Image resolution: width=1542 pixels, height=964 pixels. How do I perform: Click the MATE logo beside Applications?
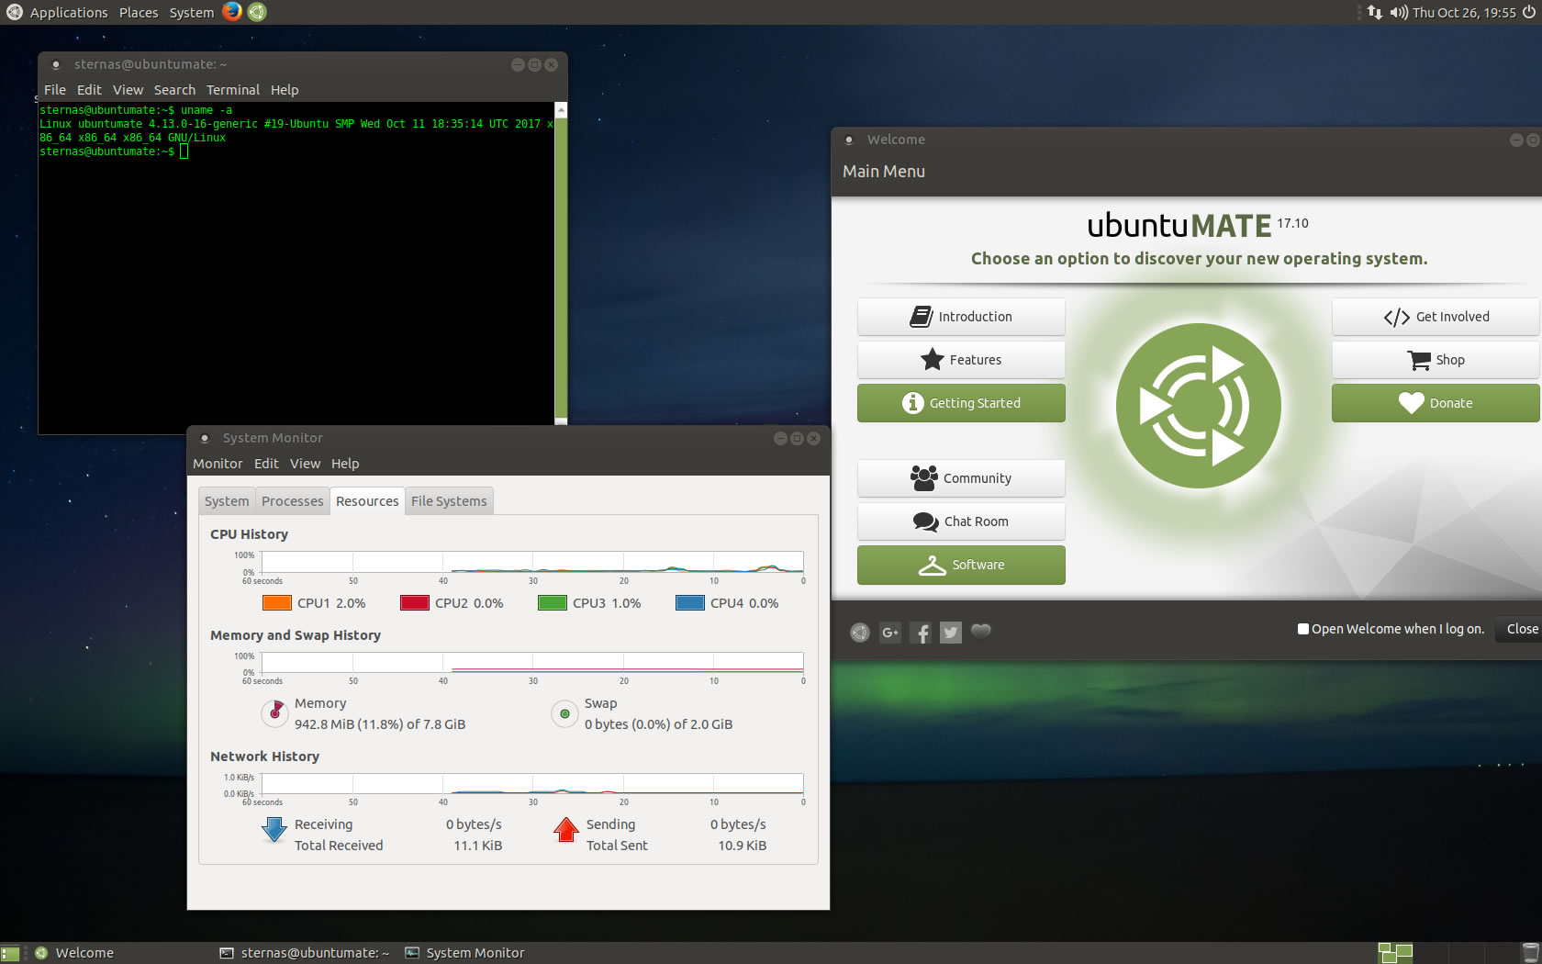[x=14, y=12]
